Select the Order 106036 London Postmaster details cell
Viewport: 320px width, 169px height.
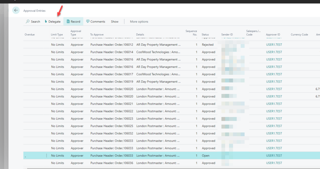point(158,163)
